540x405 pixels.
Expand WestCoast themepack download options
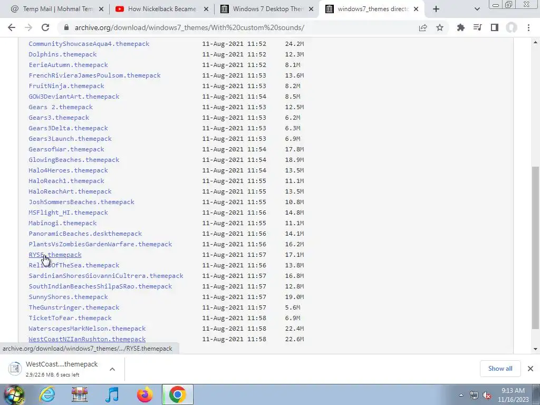pos(112,369)
